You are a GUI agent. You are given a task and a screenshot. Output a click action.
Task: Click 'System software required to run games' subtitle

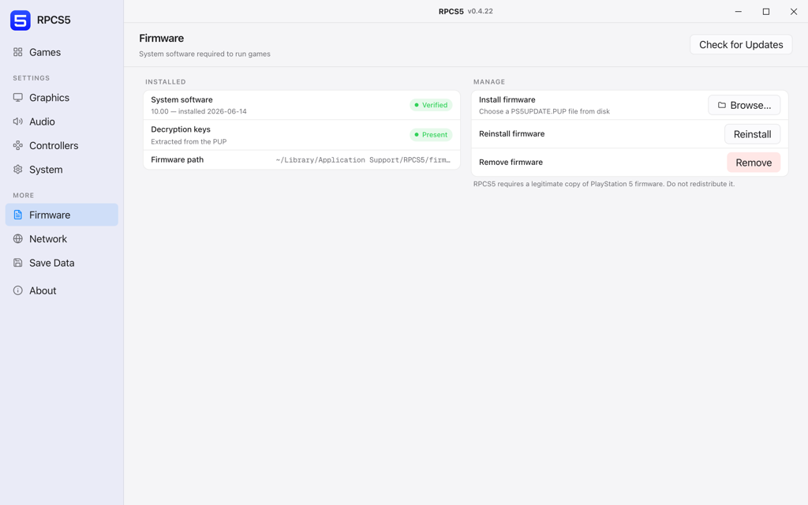[204, 54]
